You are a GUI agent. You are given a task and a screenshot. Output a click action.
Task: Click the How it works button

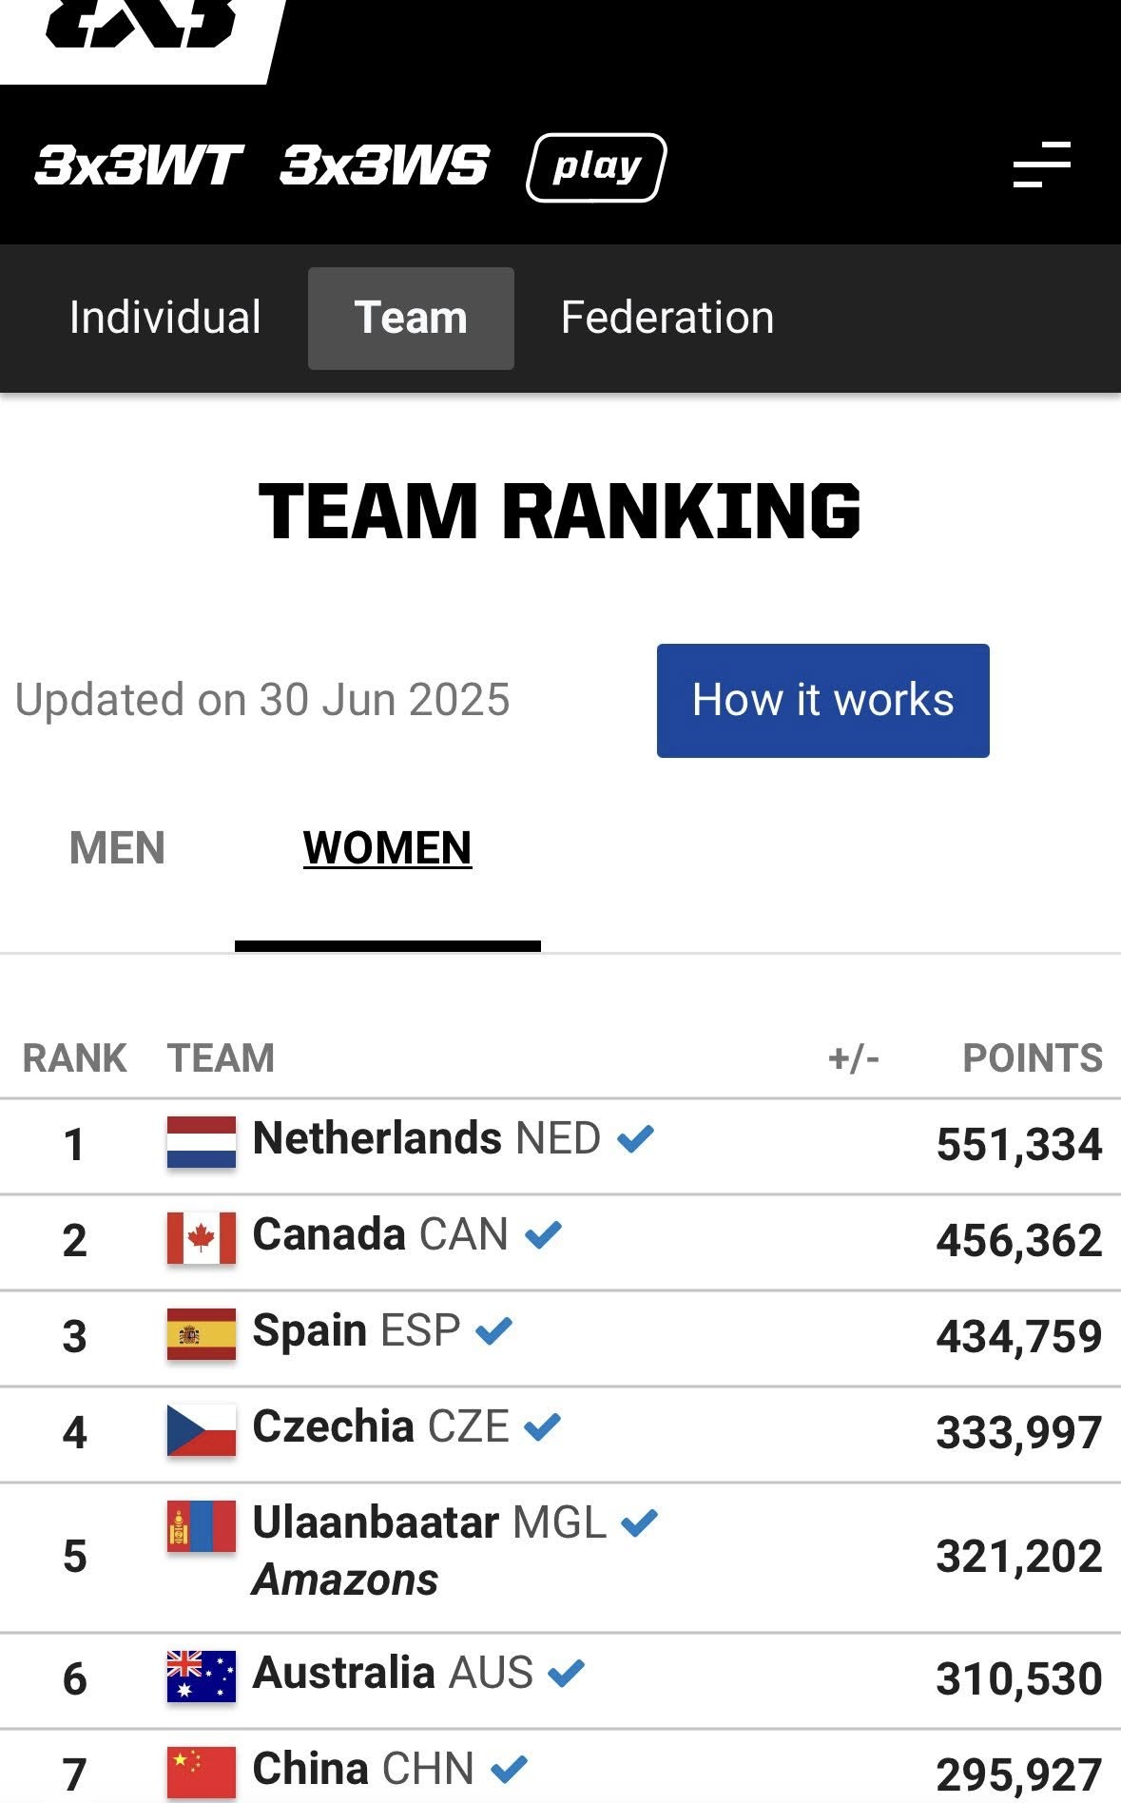[x=822, y=701]
